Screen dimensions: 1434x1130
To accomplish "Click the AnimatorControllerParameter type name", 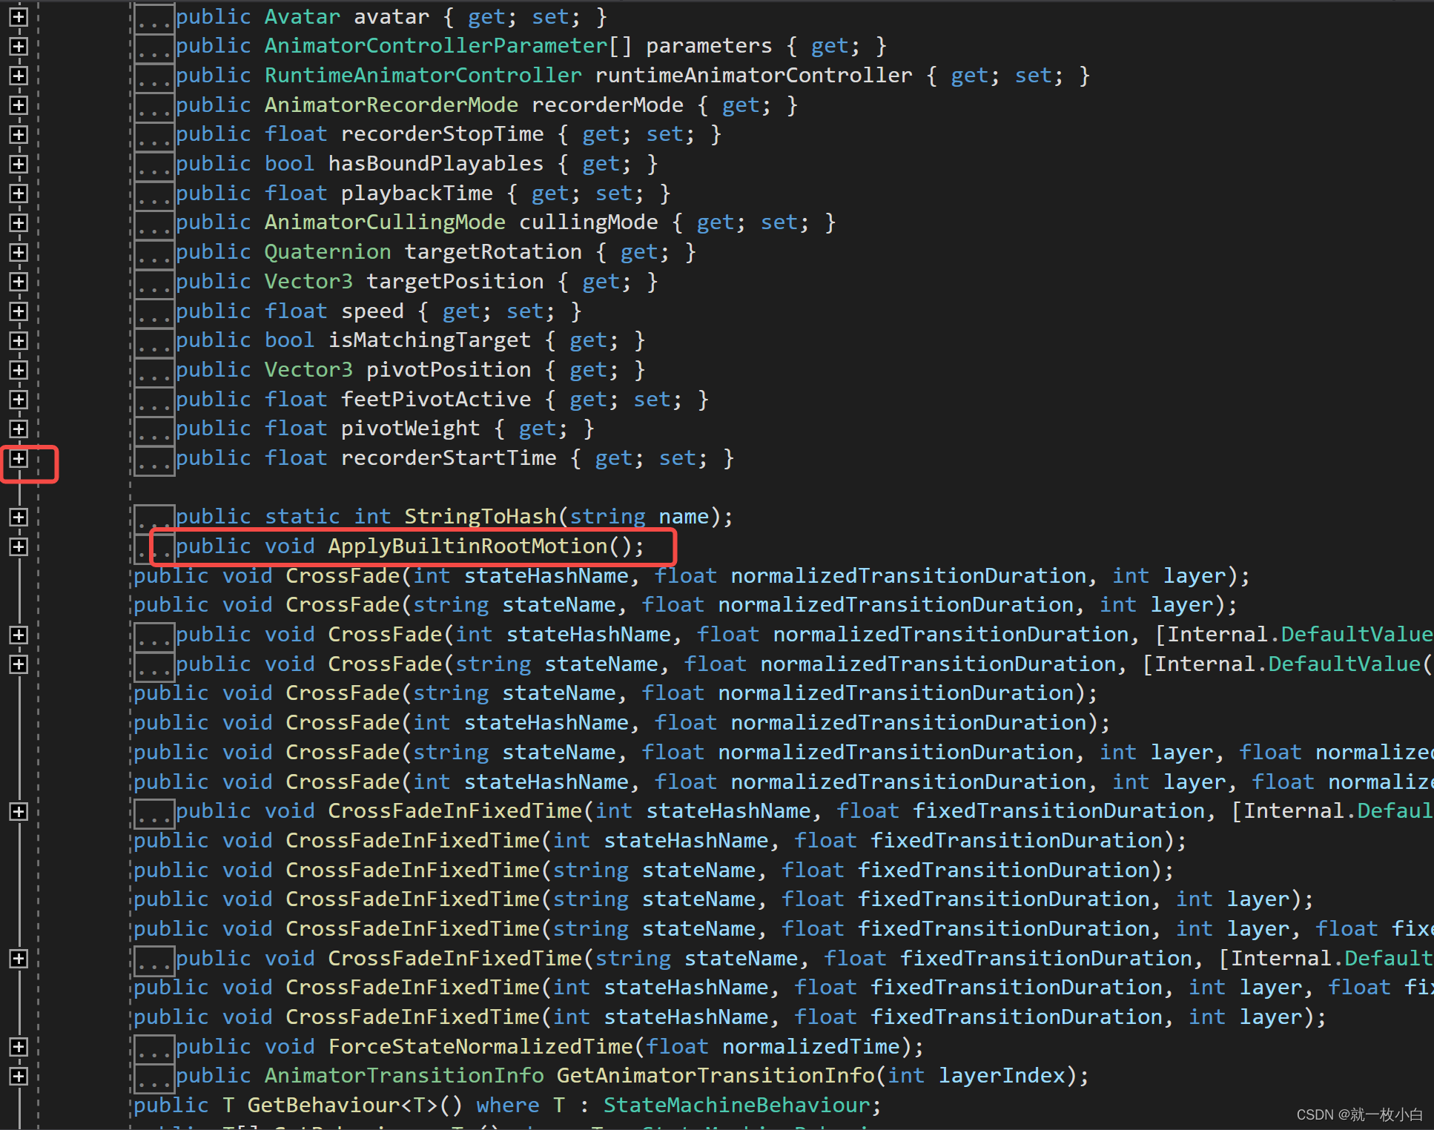I will (x=436, y=46).
